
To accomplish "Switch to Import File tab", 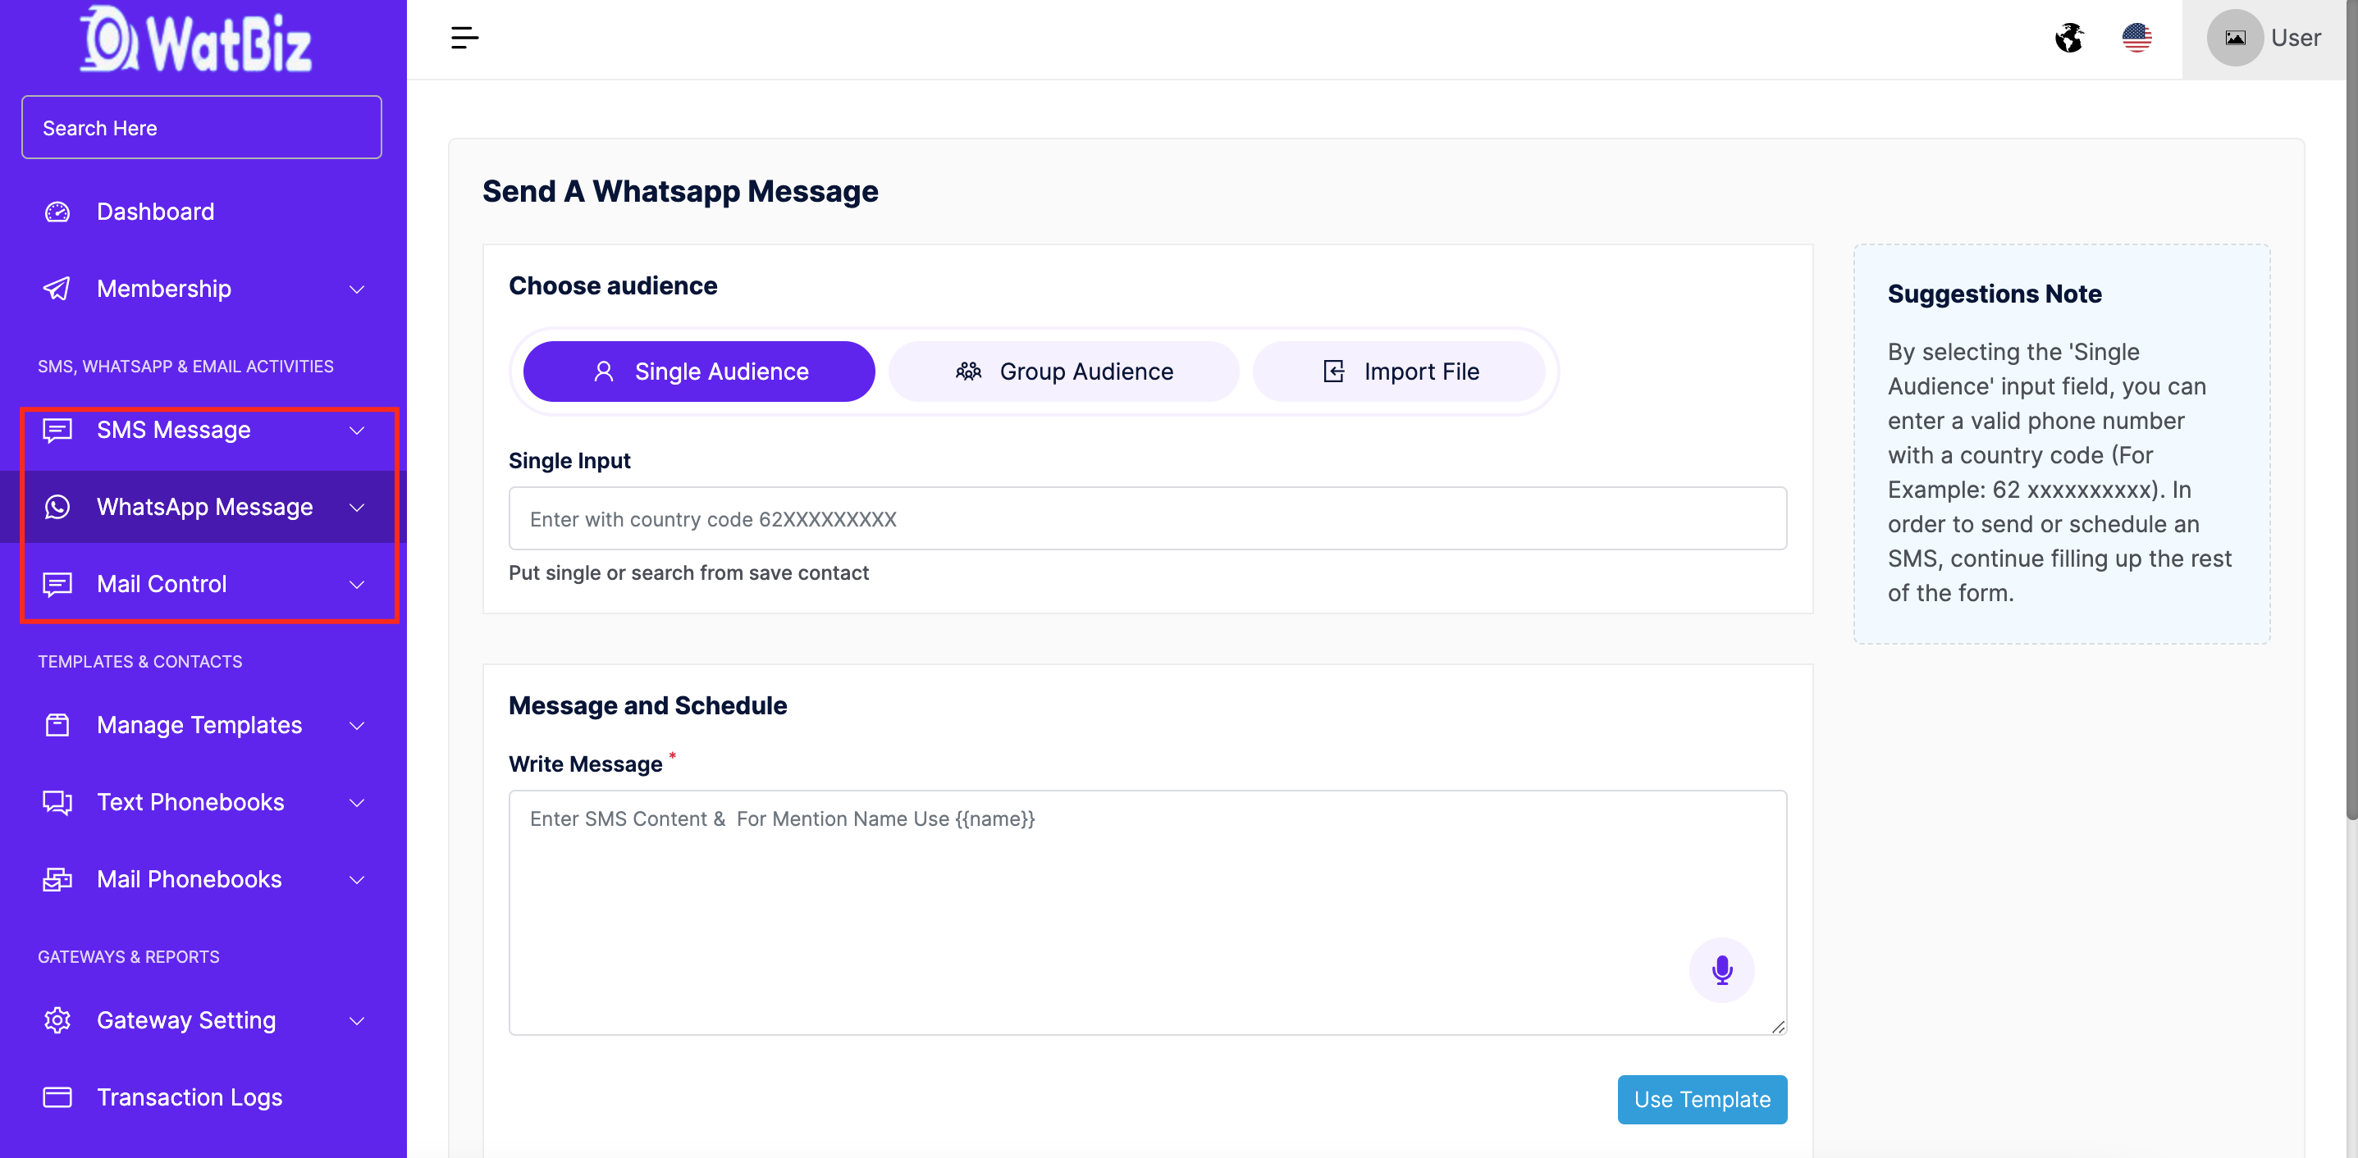I will click(1399, 372).
